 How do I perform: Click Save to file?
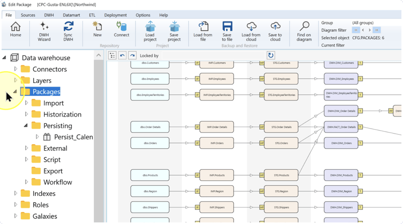(x=227, y=32)
